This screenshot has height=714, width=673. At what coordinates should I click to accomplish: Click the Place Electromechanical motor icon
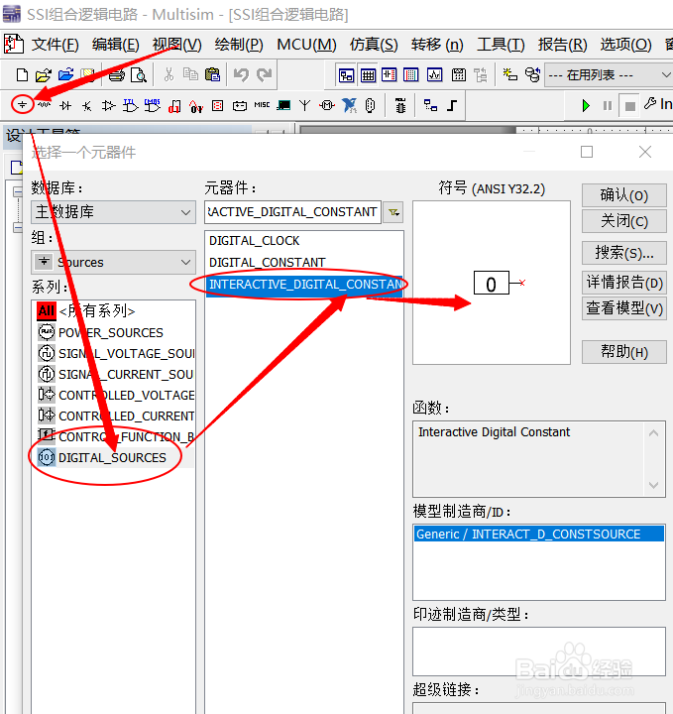click(327, 106)
